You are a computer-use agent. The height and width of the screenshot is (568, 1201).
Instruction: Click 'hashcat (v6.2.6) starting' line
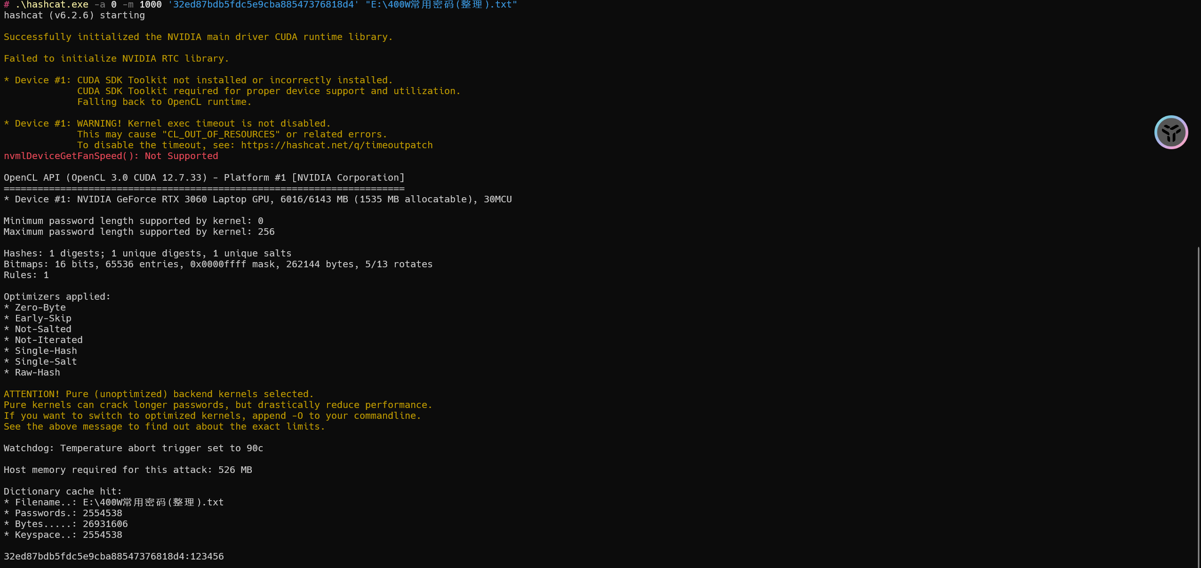point(74,15)
